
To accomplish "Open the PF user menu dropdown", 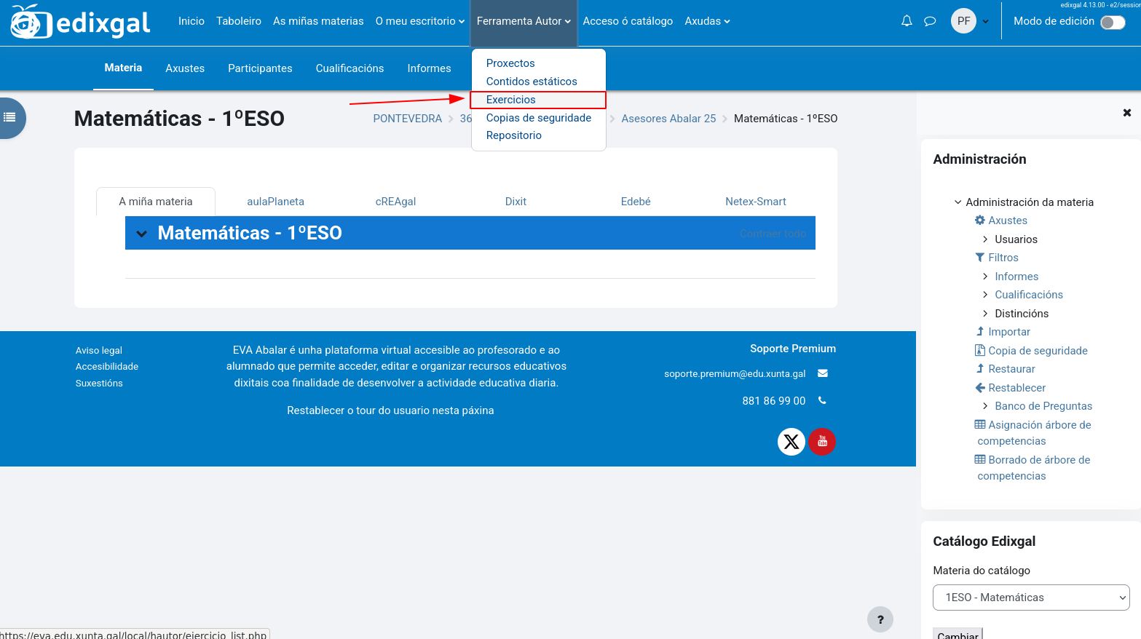I will 970,21.
